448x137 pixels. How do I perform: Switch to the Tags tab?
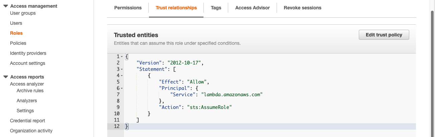point(216,8)
